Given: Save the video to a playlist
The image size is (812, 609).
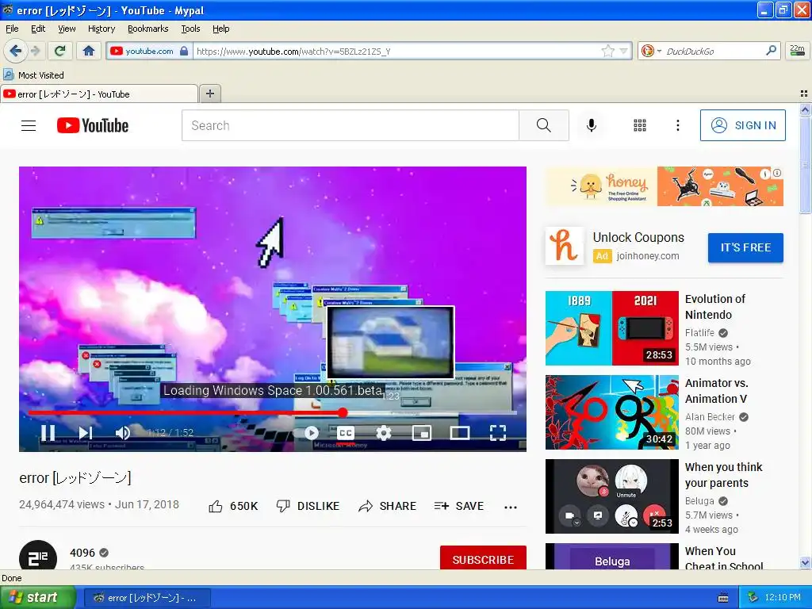Looking at the screenshot, I should coord(459,506).
